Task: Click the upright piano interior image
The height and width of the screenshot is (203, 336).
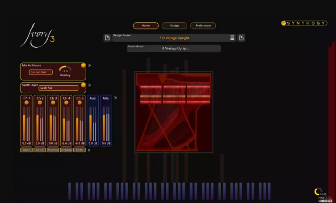Action: point(174,112)
